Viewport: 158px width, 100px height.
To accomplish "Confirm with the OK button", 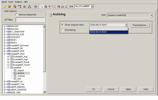I will tap(94, 89).
